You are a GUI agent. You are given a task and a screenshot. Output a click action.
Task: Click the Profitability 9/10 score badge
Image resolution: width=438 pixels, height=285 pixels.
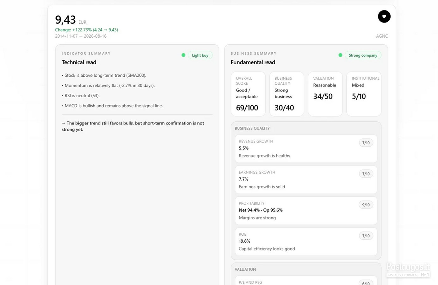[x=366, y=205]
